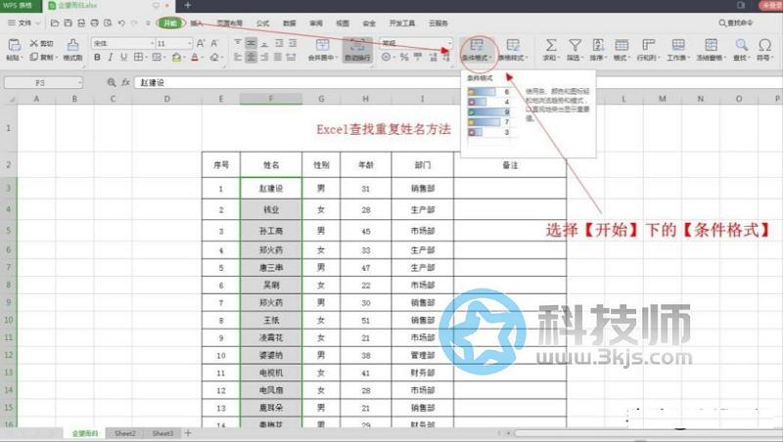The width and height of the screenshot is (783, 442).
Task: Click the Percent style (%) icon
Action: tap(404, 58)
